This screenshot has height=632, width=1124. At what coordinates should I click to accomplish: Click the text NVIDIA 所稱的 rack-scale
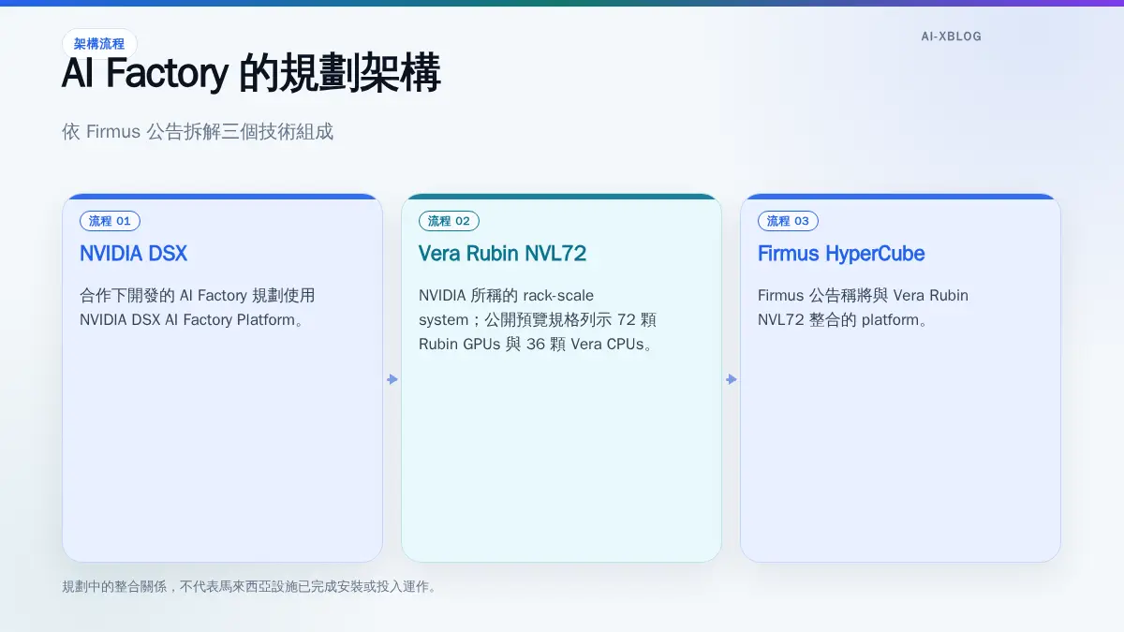(506, 296)
